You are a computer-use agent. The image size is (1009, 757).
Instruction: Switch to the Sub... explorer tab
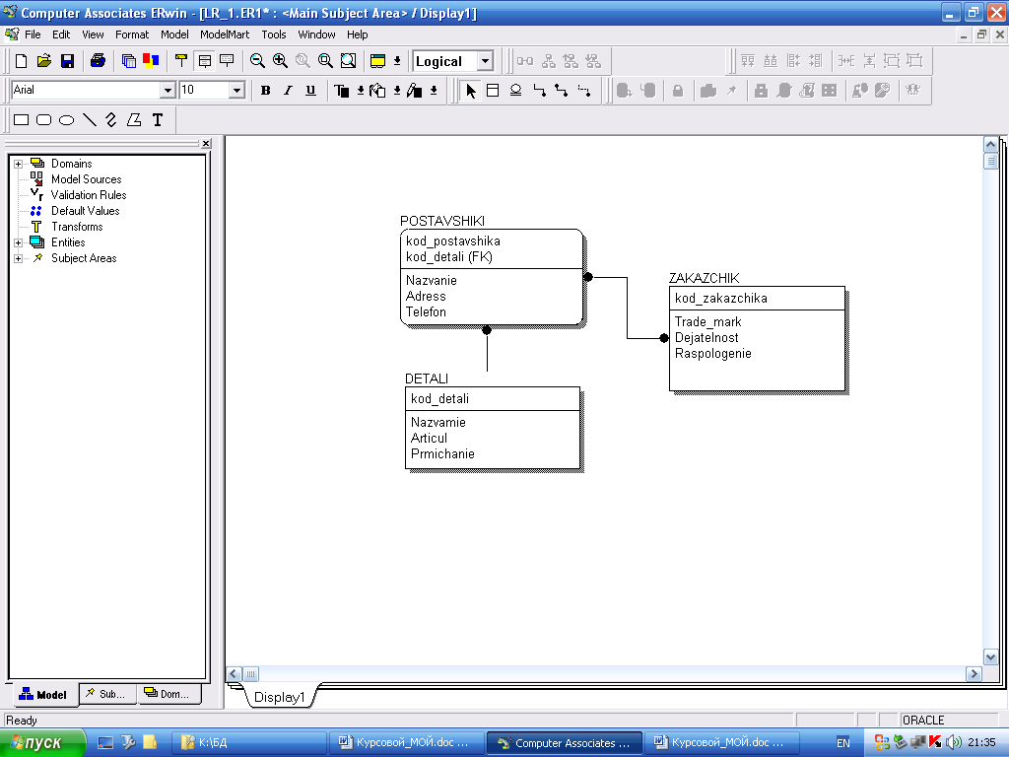(108, 694)
